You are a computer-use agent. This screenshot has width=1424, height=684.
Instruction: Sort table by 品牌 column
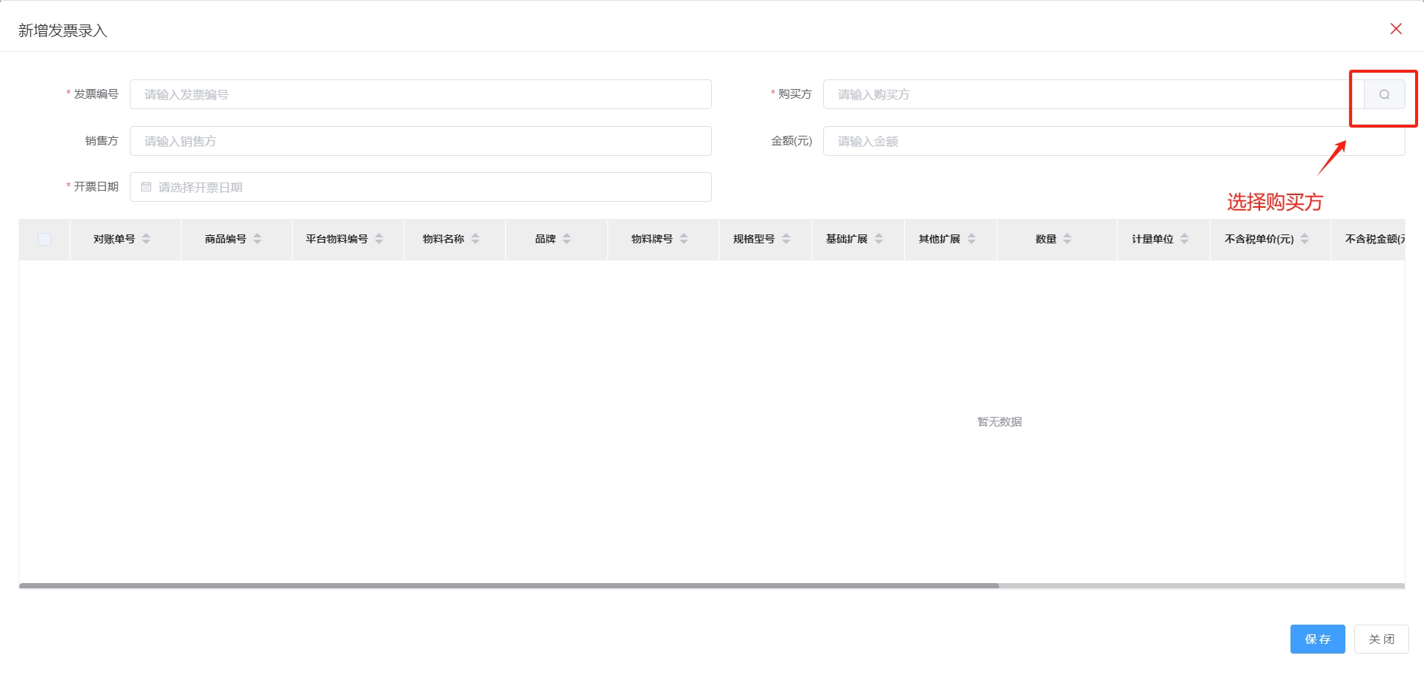567,239
